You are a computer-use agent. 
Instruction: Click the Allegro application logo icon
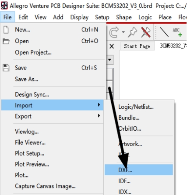coord(4,5)
